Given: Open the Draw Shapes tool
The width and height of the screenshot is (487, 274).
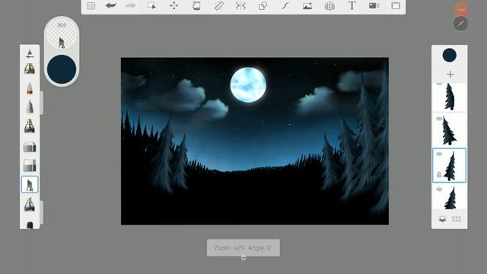Looking at the screenshot, I should coord(263,5).
